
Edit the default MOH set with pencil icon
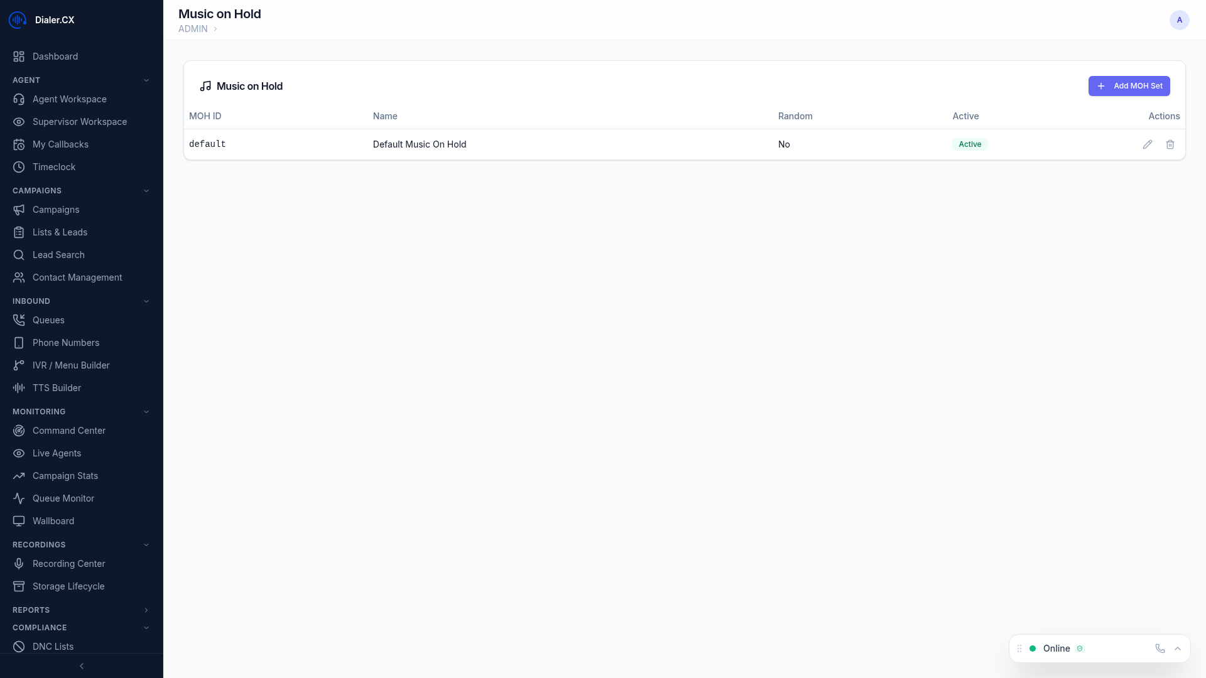tap(1148, 144)
